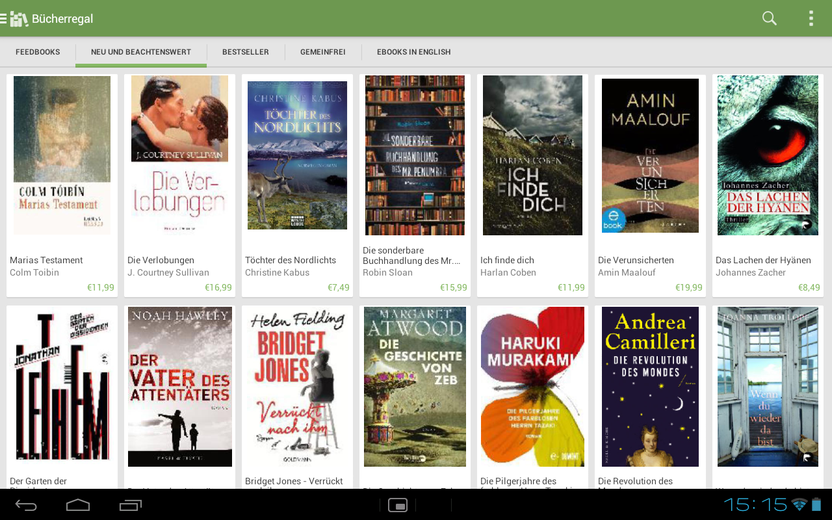
Task: Select the author name "Johannes Zacher"
Action: tap(751, 272)
